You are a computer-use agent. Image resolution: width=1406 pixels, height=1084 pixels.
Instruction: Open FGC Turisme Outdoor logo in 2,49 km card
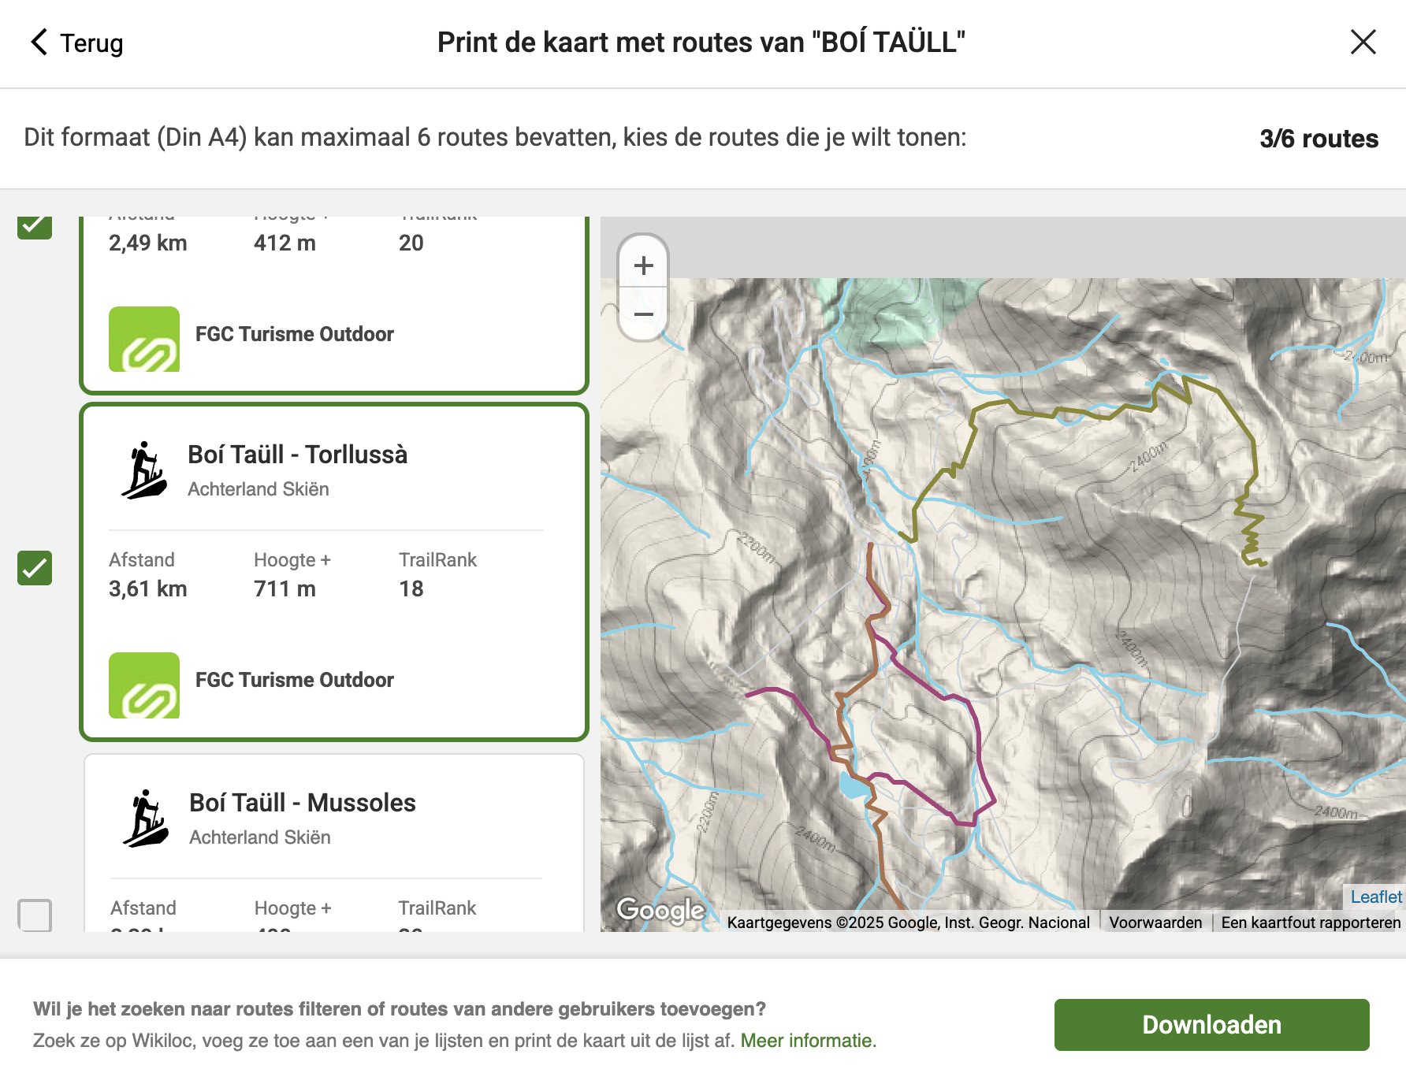click(x=144, y=339)
